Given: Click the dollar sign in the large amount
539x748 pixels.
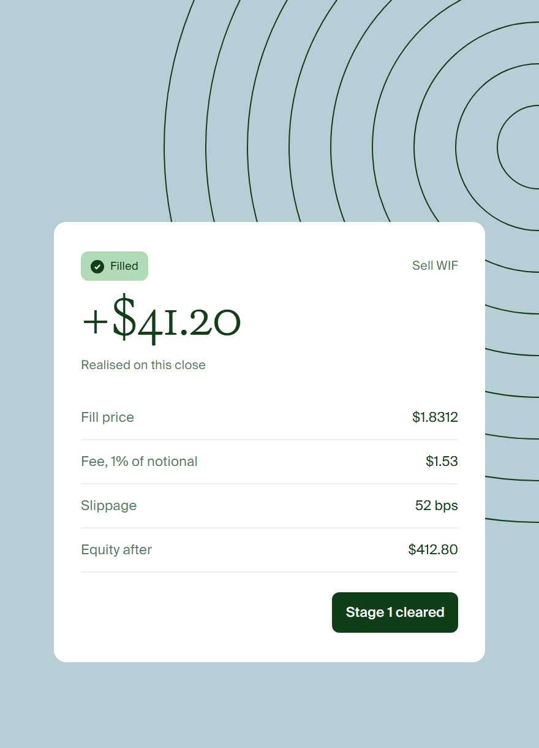Looking at the screenshot, I should 124,318.
